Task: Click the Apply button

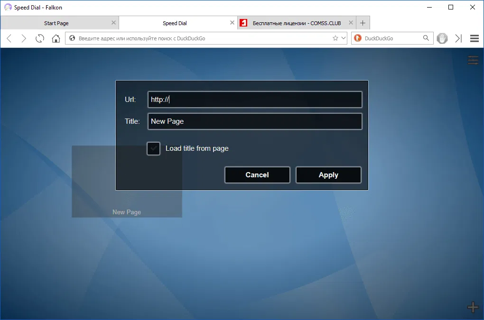Action: [328, 175]
